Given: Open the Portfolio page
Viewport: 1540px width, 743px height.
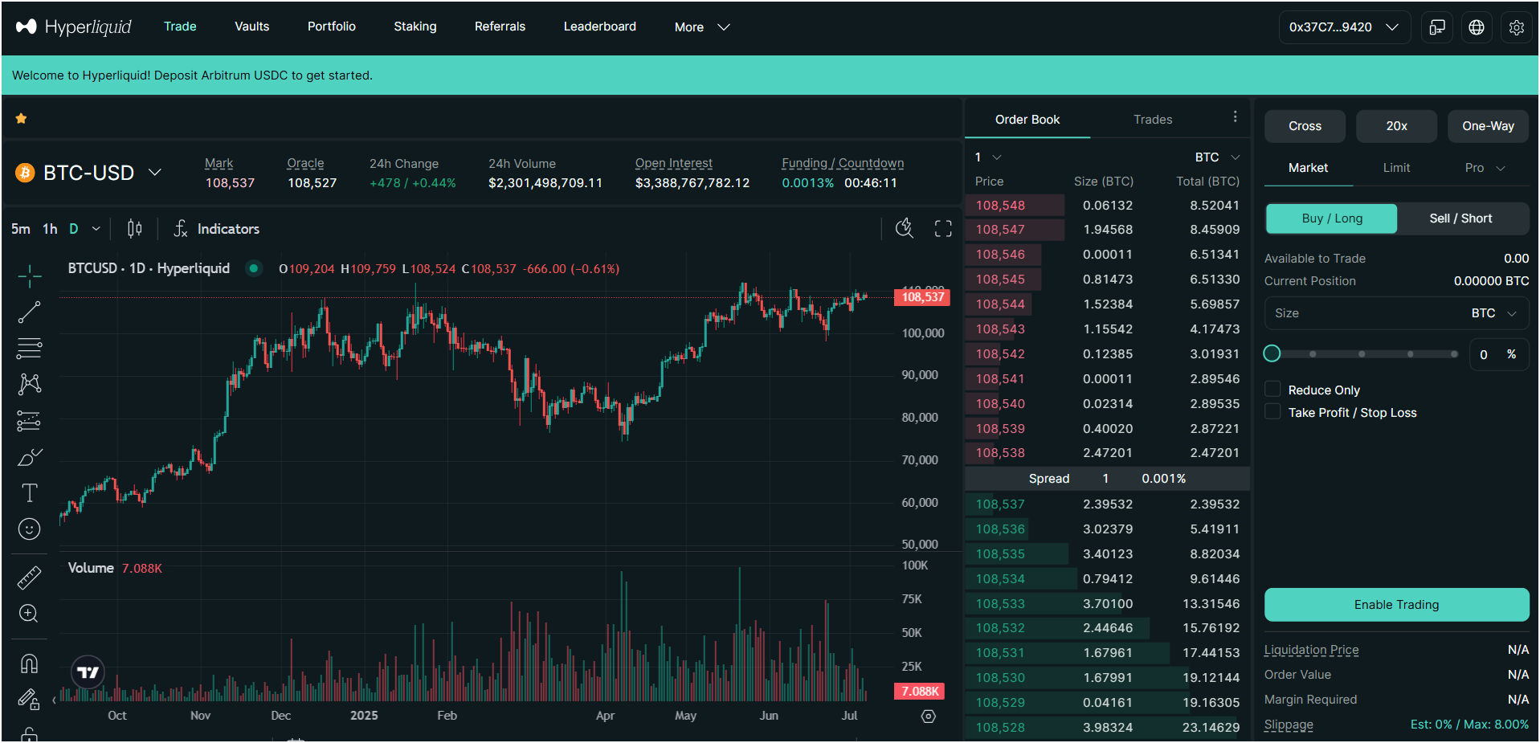Looking at the screenshot, I should point(332,27).
